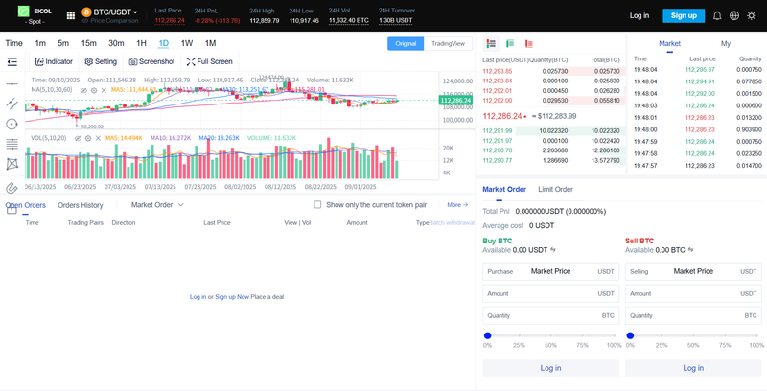Remove the MA indicator with its X icon

click(x=104, y=90)
